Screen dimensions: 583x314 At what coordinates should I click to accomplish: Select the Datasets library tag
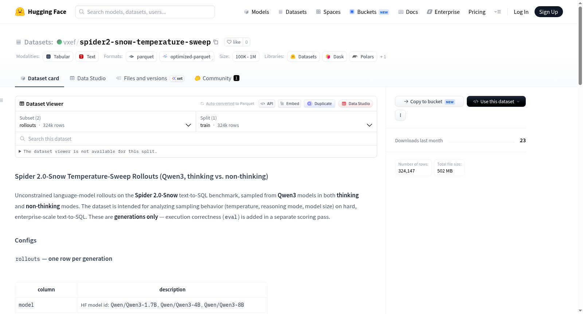tap(304, 57)
